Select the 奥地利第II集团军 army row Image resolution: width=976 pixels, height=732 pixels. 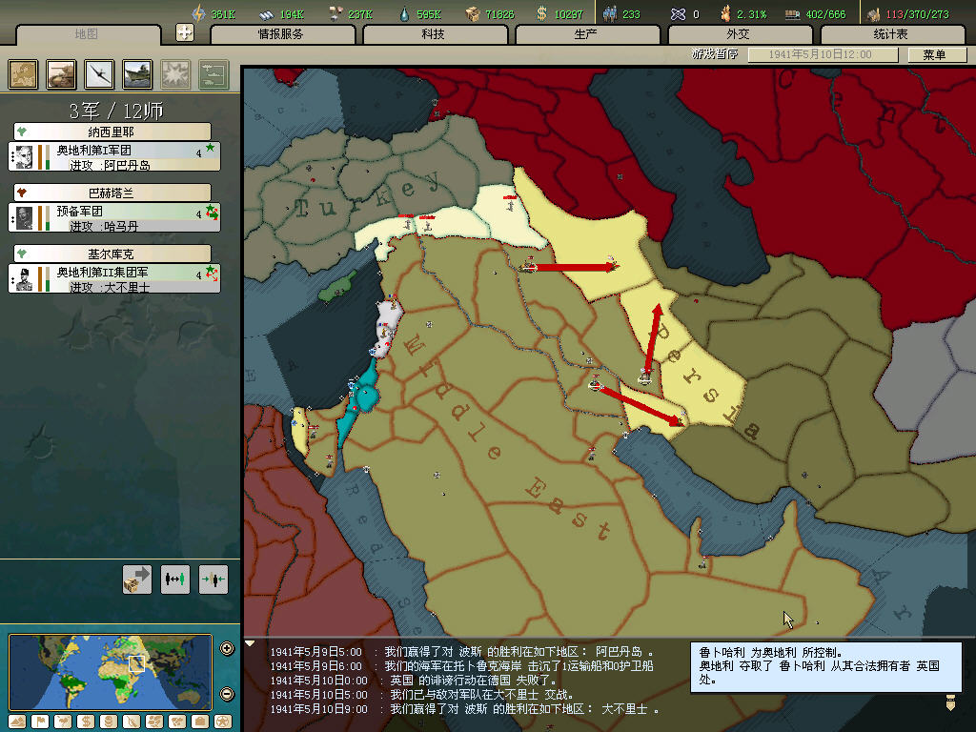[114, 279]
